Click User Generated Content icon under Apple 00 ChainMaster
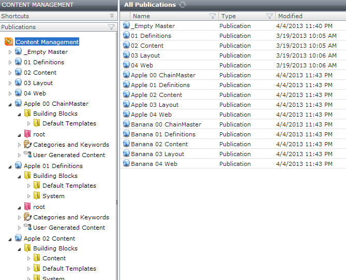 tap(27, 155)
